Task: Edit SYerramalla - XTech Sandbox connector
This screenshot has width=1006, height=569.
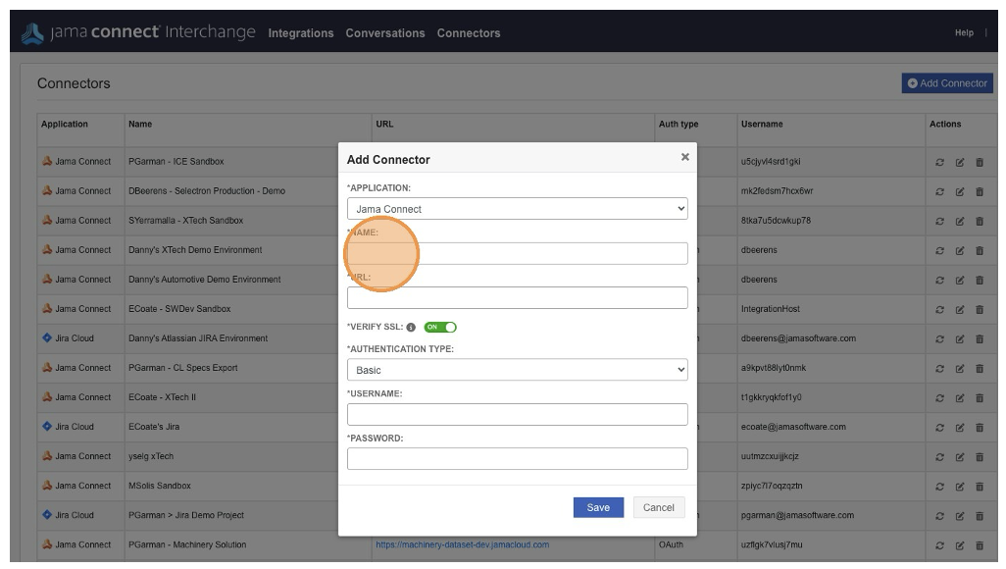Action: (960, 221)
